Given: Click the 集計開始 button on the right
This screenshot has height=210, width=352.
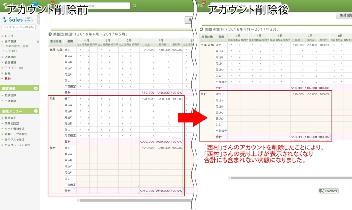Looking at the screenshot, I should coord(344,15).
